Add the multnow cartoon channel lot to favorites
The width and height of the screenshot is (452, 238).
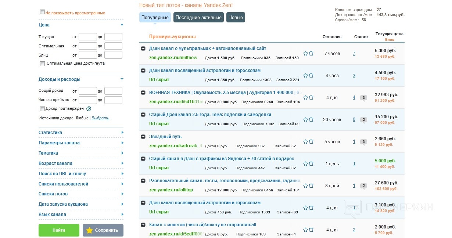[x=305, y=54]
